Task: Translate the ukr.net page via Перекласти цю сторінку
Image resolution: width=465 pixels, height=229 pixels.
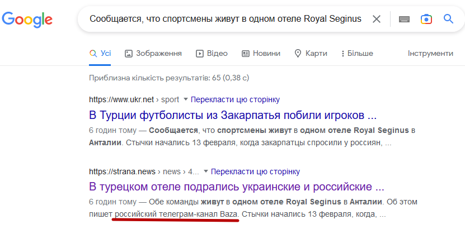Action: [235, 100]
